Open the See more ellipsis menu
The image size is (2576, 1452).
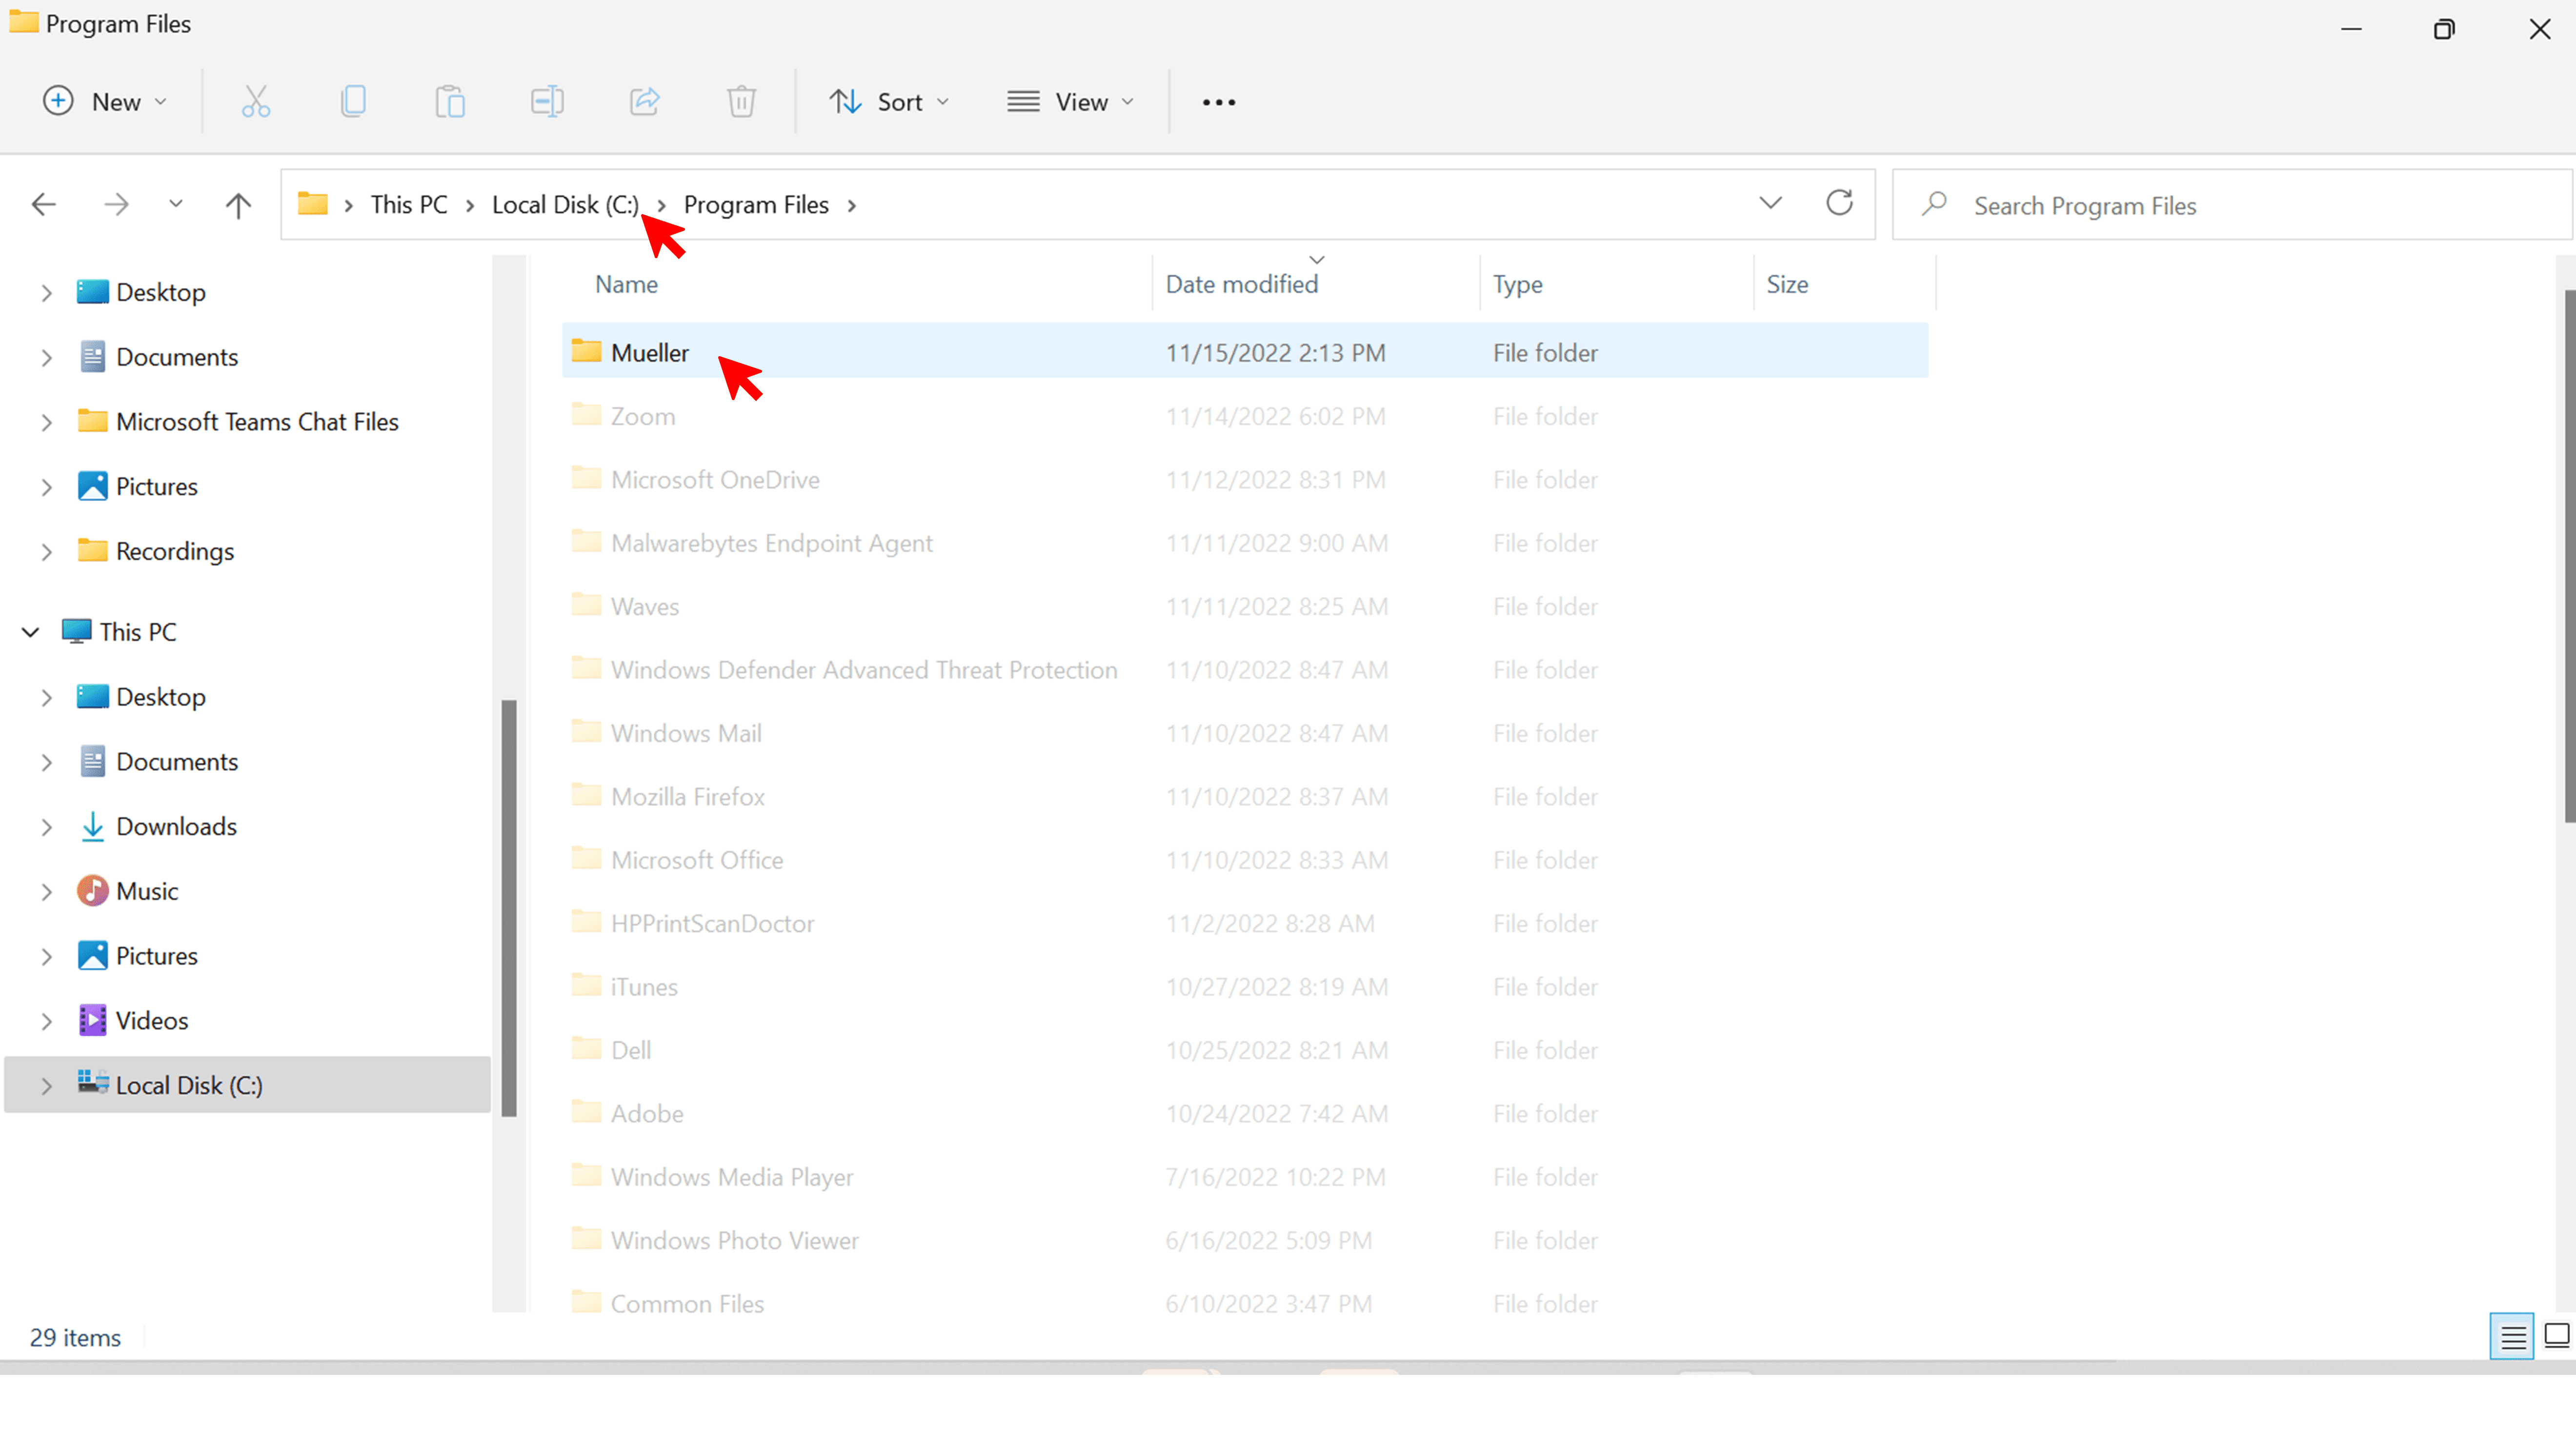(x=1218, y=102)
